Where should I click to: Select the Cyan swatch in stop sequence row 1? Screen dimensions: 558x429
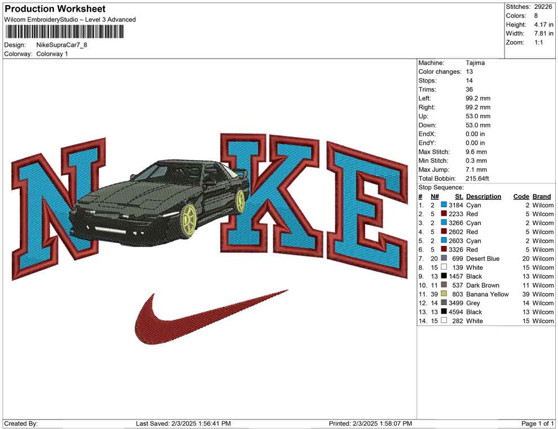(444, 204)
